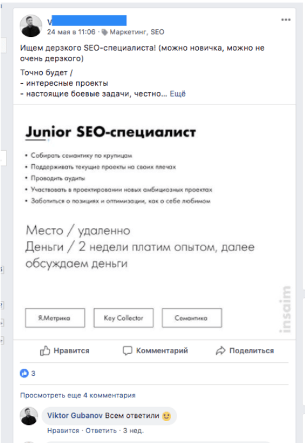The height and width of the screenshot is (446, 305).
Task: Click the smiley emoji in Viktor's comment
Action: point(166,416)
